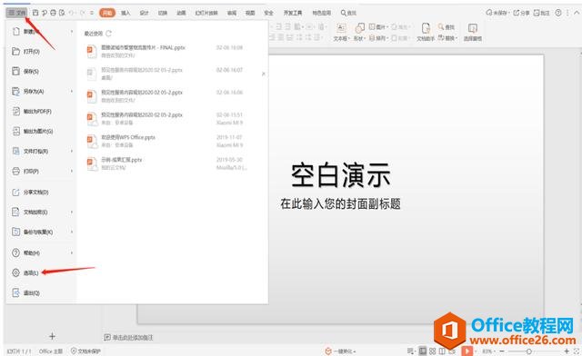Expand the Save As submenu arrow
The width and height of the screenshot is (582, 356).
(x=72, y=91)
